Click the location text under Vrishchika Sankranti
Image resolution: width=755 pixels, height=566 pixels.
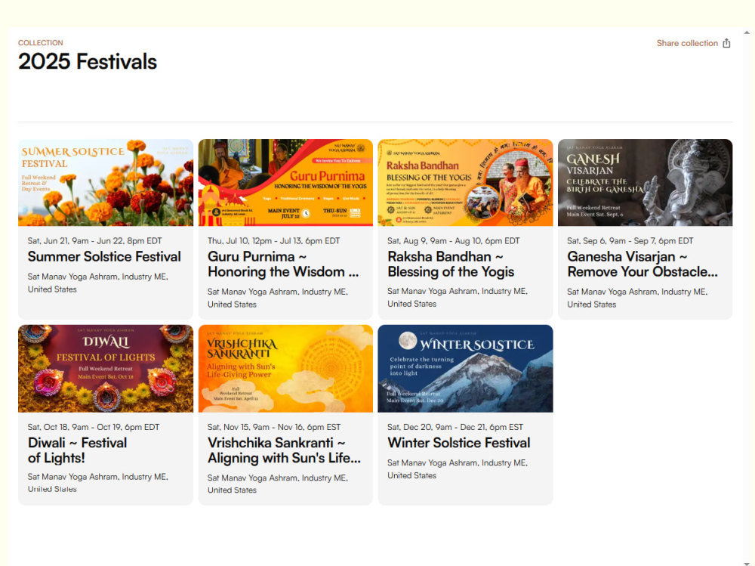pyautogui.click(x=278, y=484)
